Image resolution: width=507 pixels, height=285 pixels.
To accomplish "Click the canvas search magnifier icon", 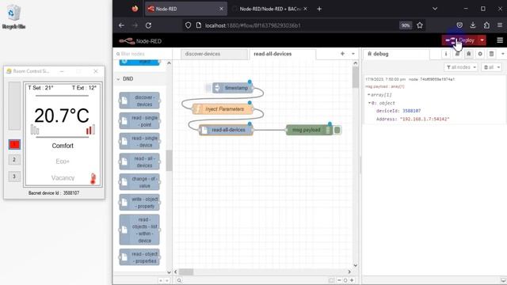I will (x=179, y=280).
